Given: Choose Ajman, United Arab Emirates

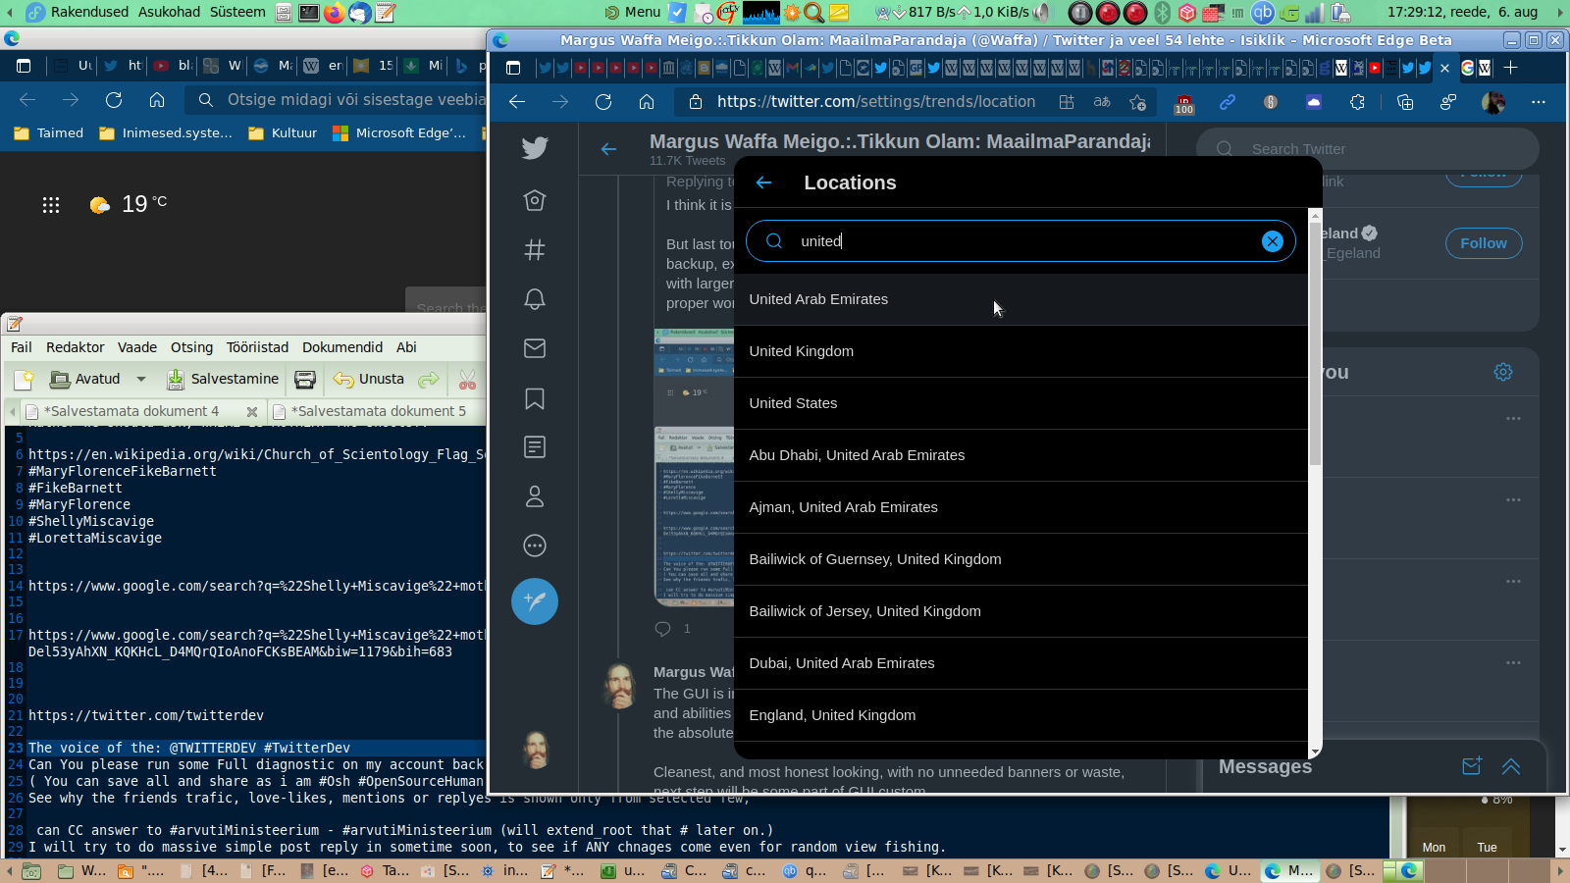Looking at the screenshot, I should coord(1020,507).
